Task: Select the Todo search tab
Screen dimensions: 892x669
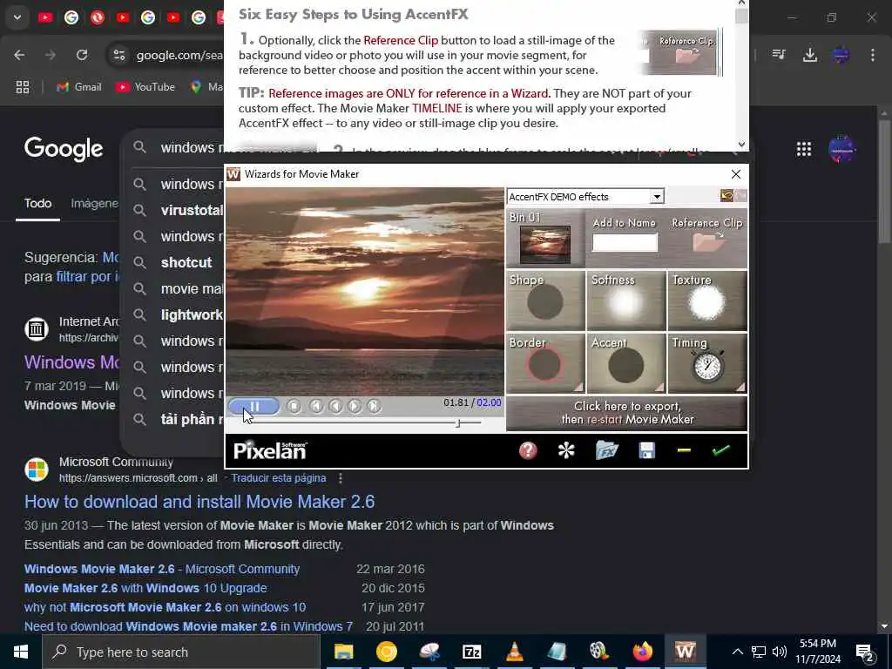Action: pos(37,204)
